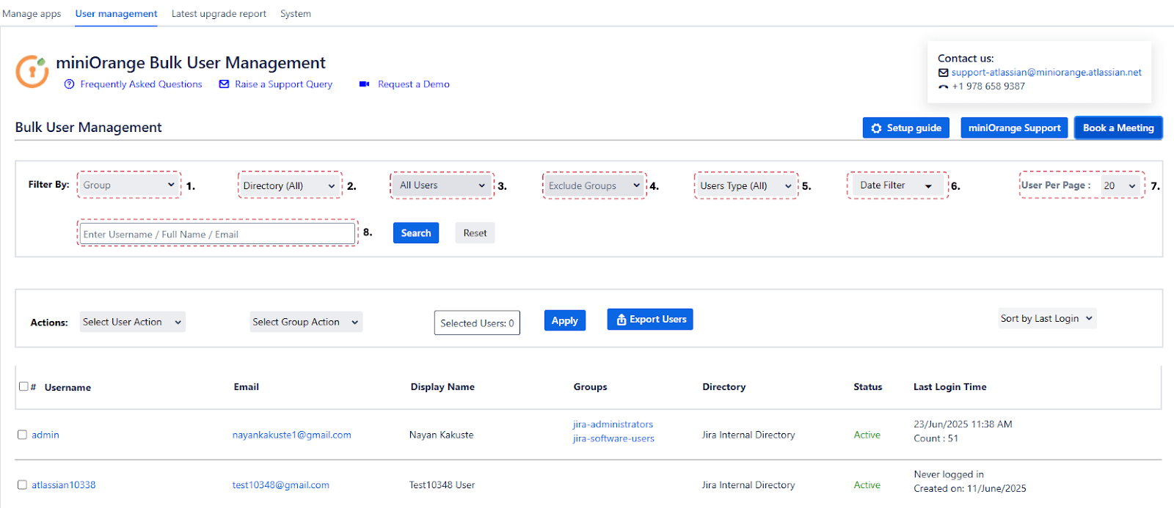Viewport: 1174px width, 508px height.
Task: Click the FAQ question mark icon
Action: 70,84
